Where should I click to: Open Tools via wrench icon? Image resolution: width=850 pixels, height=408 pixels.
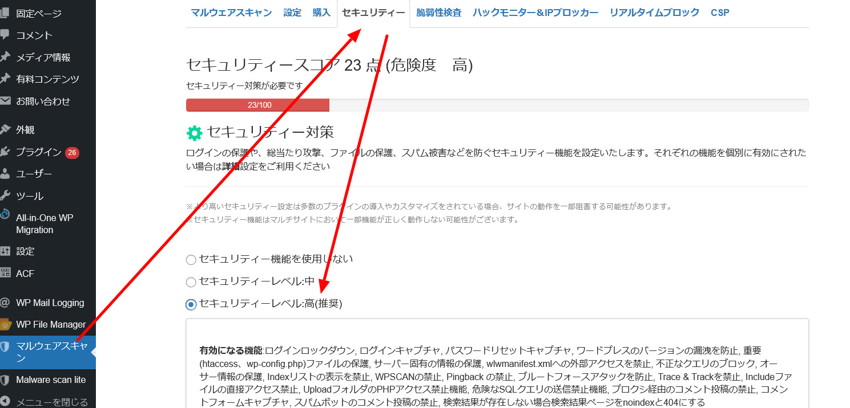click(5, 195)
